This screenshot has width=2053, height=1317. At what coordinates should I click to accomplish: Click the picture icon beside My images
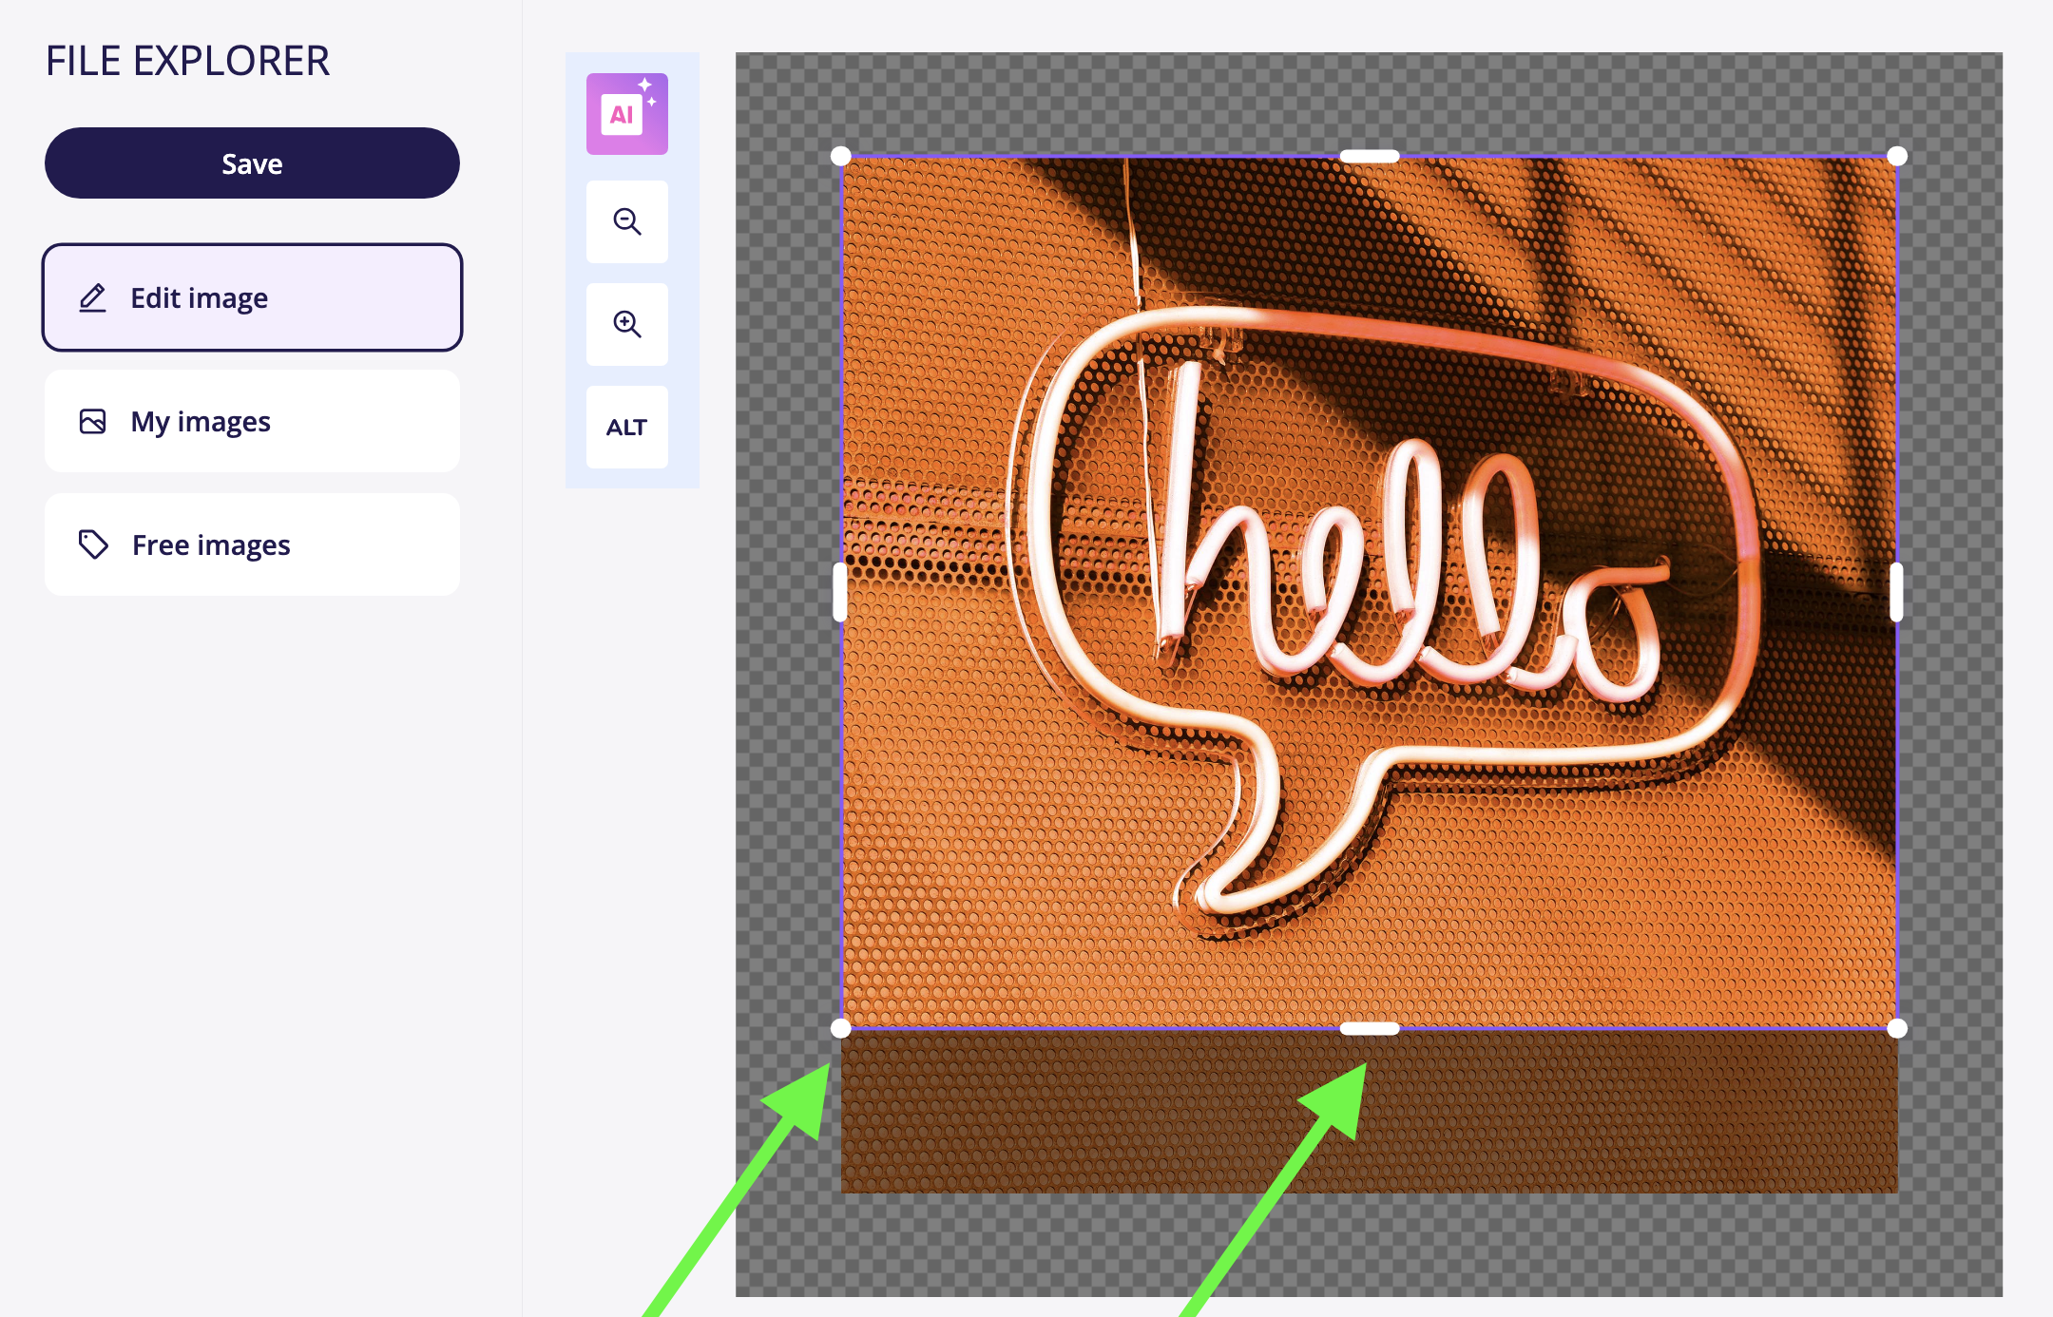coord(92,421)
